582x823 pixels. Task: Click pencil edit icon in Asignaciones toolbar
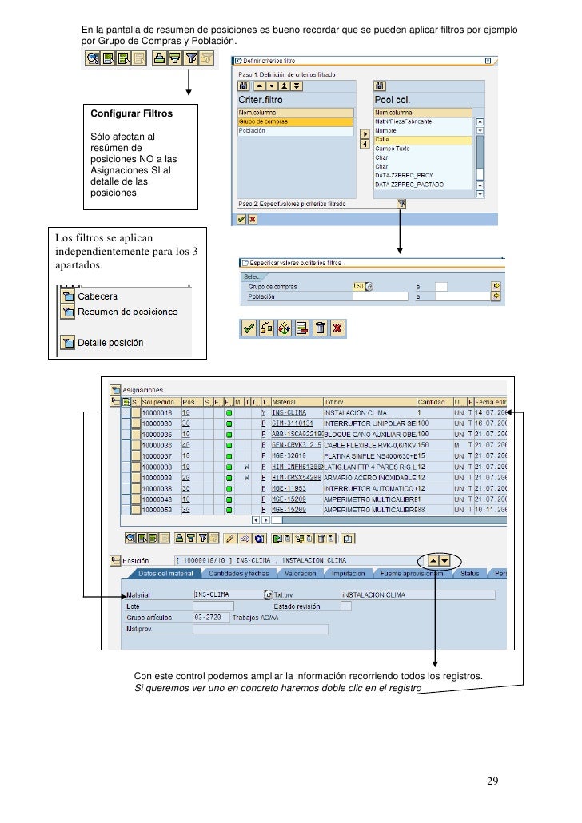tap(229, 538)
